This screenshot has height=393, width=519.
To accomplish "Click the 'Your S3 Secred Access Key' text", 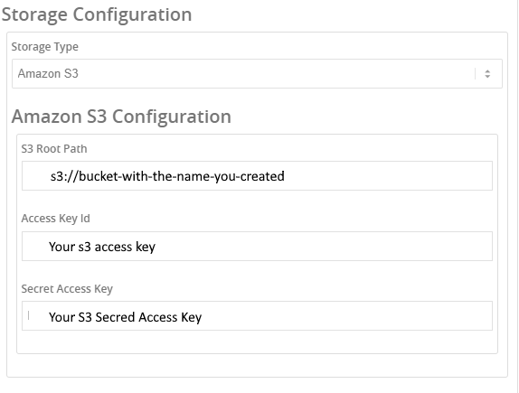I will pos(125,317).
